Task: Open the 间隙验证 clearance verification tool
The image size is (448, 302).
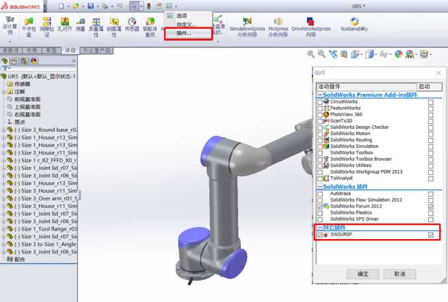Action: [x=47, y=27]
